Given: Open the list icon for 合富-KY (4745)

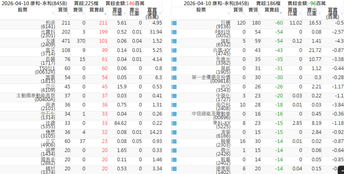Looking at the screenshot, I should click(x=174, y=50).
